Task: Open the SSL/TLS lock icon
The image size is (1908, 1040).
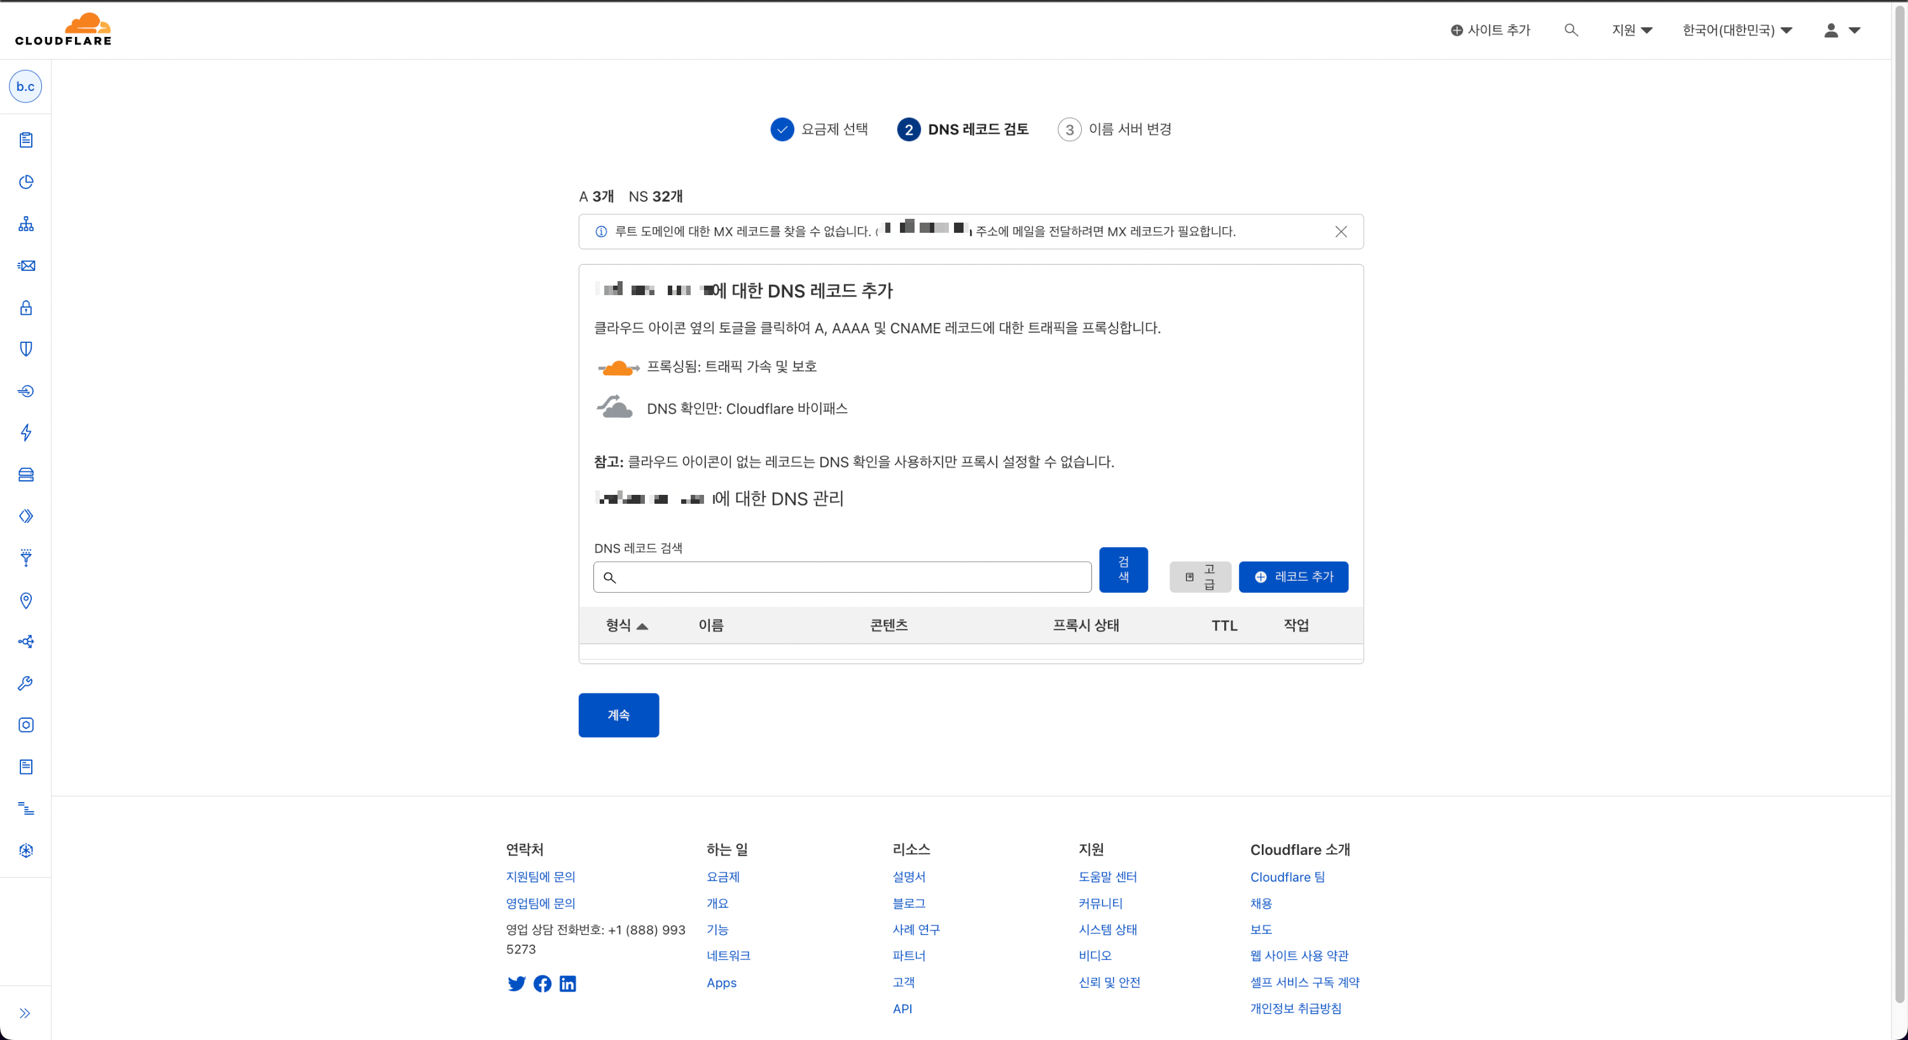Action: coord(26,307)
